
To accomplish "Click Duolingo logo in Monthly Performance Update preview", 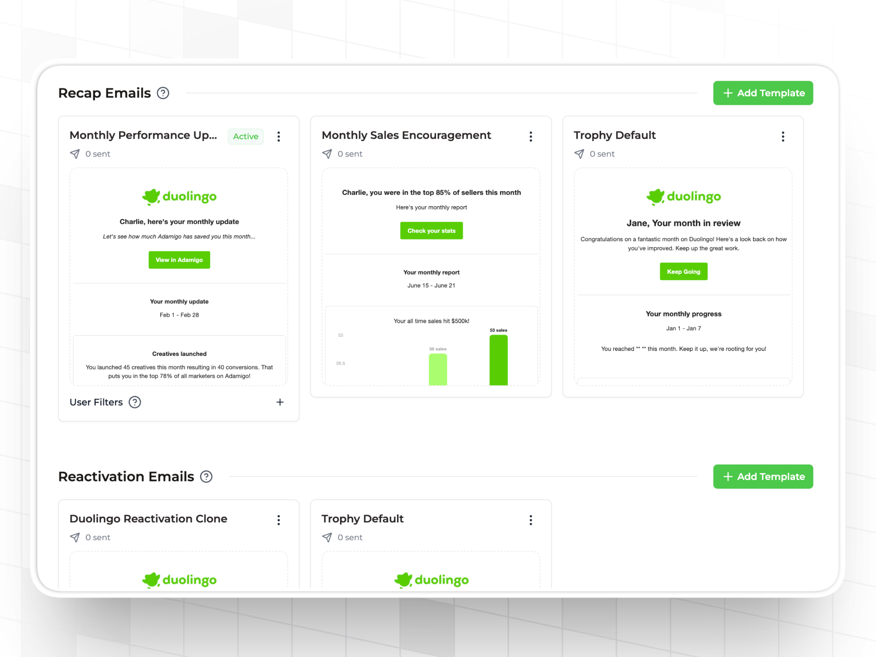I will pyautogui.click(x=179, y=197).
